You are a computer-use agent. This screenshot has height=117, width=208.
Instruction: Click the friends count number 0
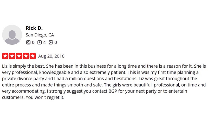(x=33, y=42)
